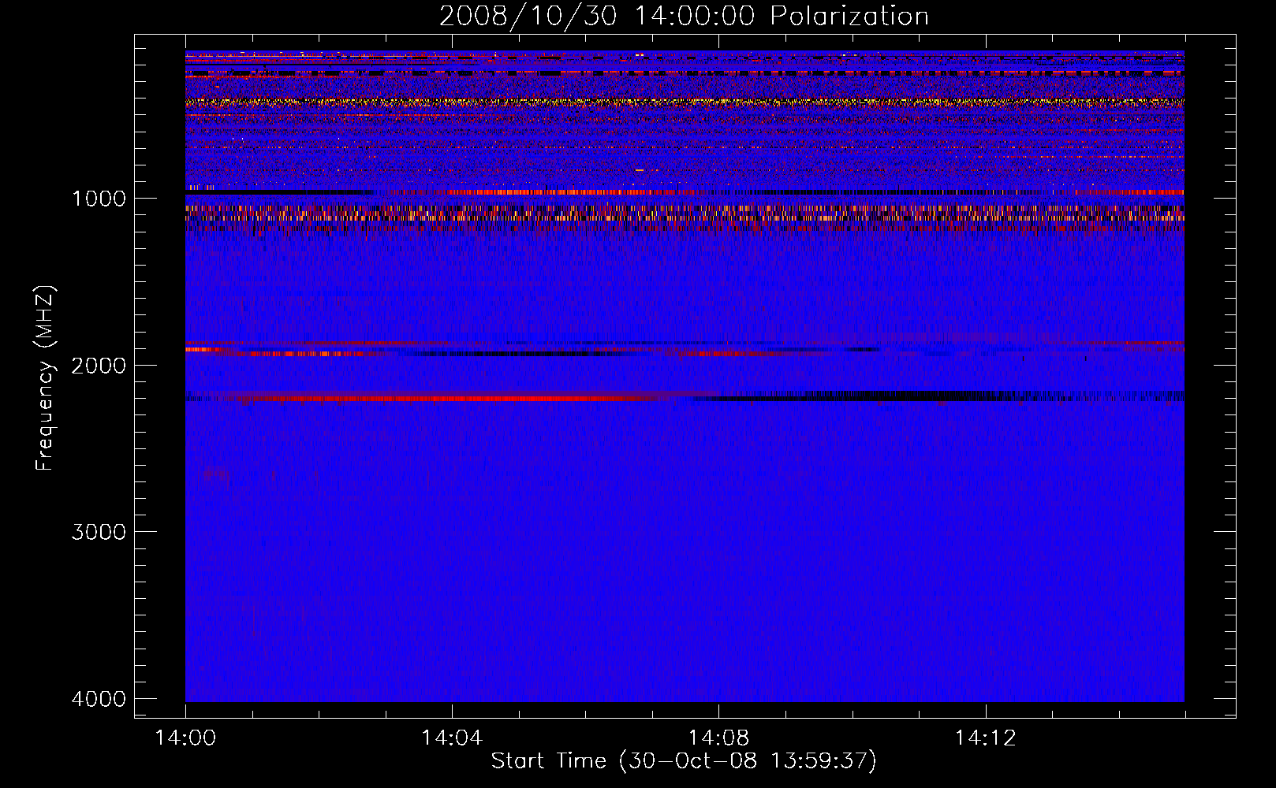Click the 2000 frequency tick label
Screen dimensions: 1276x788
click(99, 365)
